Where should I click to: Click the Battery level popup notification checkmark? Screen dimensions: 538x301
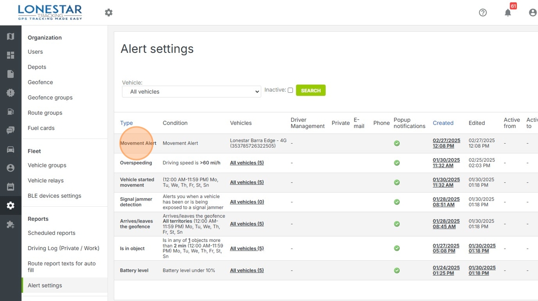397,271
